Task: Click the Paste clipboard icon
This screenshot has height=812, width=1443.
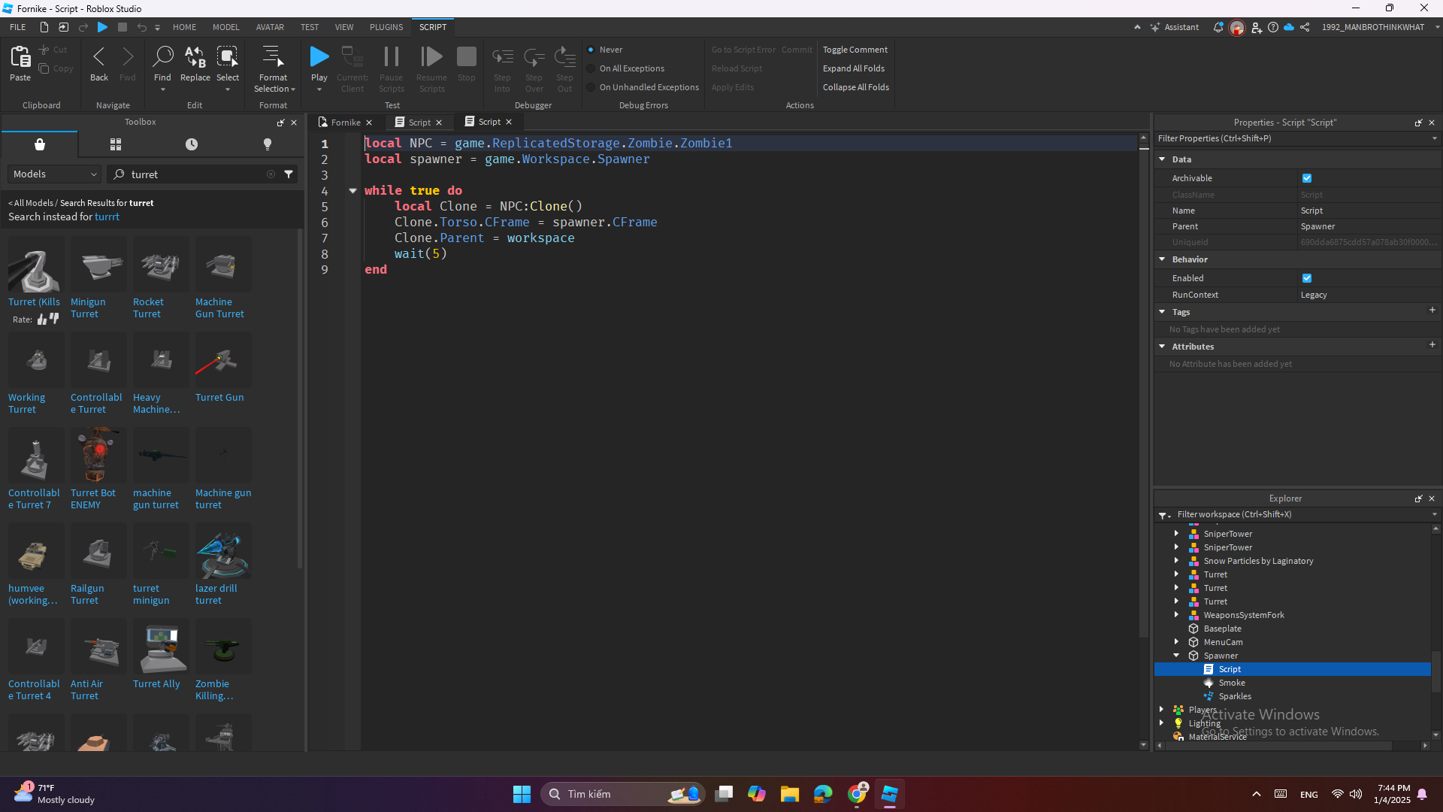Action: click(20, 57)
